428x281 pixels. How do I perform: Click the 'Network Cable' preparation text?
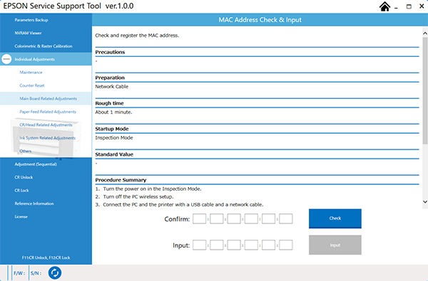point(112,87)
